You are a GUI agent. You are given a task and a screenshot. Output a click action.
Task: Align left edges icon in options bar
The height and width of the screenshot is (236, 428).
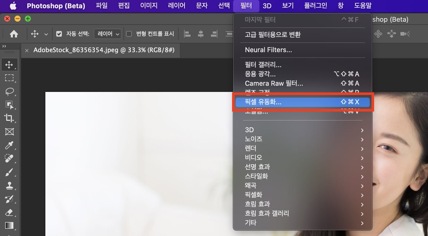pos(187,34)
